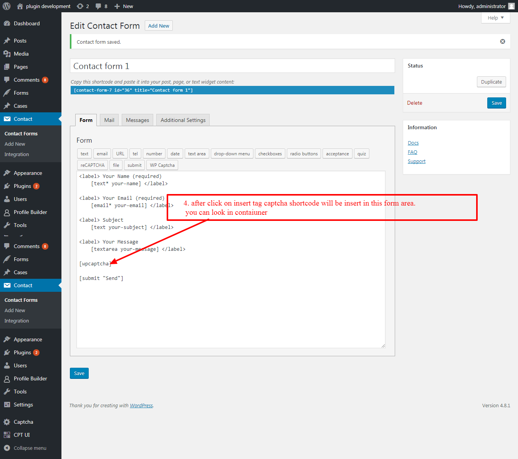Dismiss the 'Contact form saved' notice
This screenshot has width=518, height=459.
[x=502, y=41]
